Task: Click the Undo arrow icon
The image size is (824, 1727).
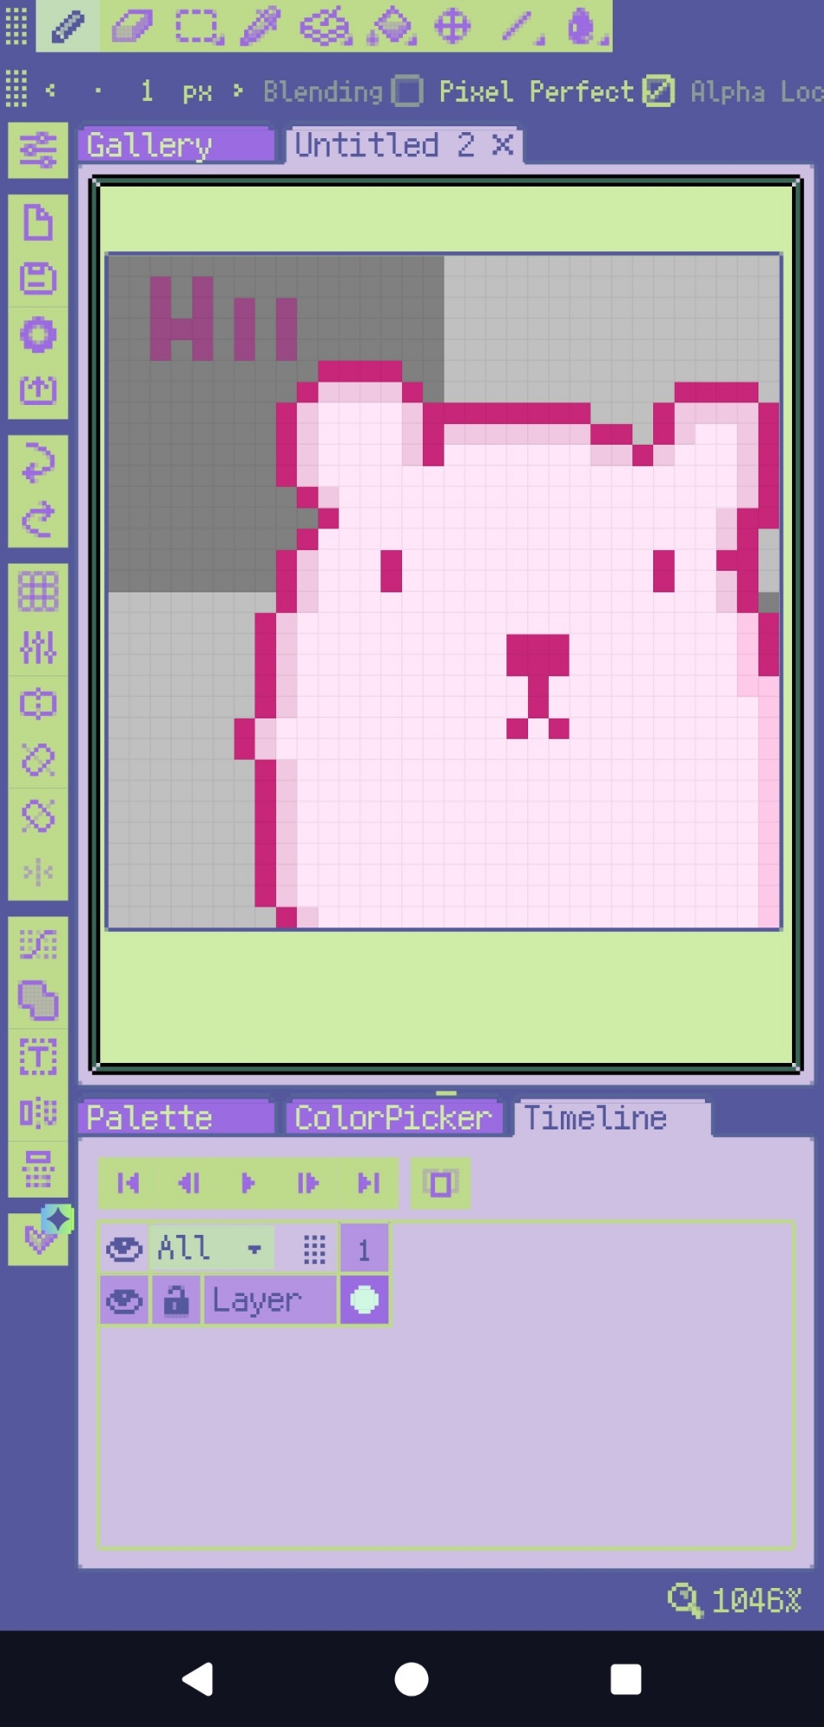Action: coord(38,464)
